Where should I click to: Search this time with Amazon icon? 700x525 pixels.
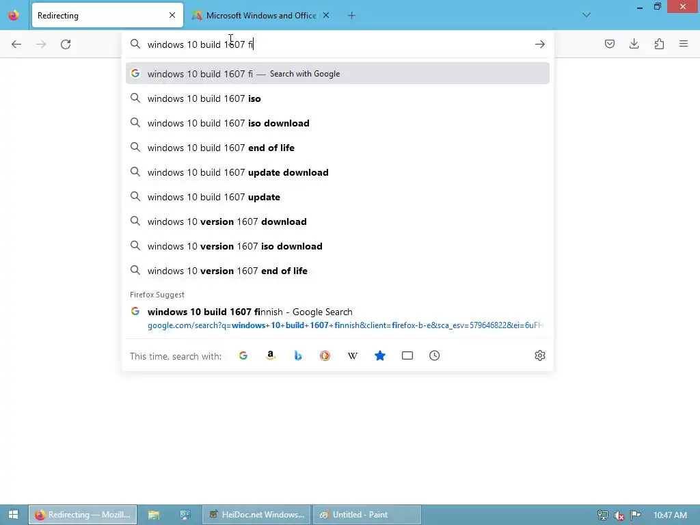[x=271, y=355]
